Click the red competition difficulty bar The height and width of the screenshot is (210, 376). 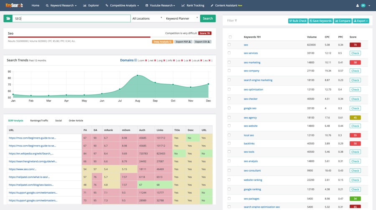tap(79, 37)
